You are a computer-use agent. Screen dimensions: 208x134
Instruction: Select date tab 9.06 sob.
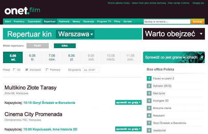tap(91, 57)
